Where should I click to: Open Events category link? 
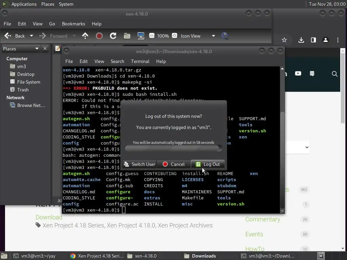point(254,234)
